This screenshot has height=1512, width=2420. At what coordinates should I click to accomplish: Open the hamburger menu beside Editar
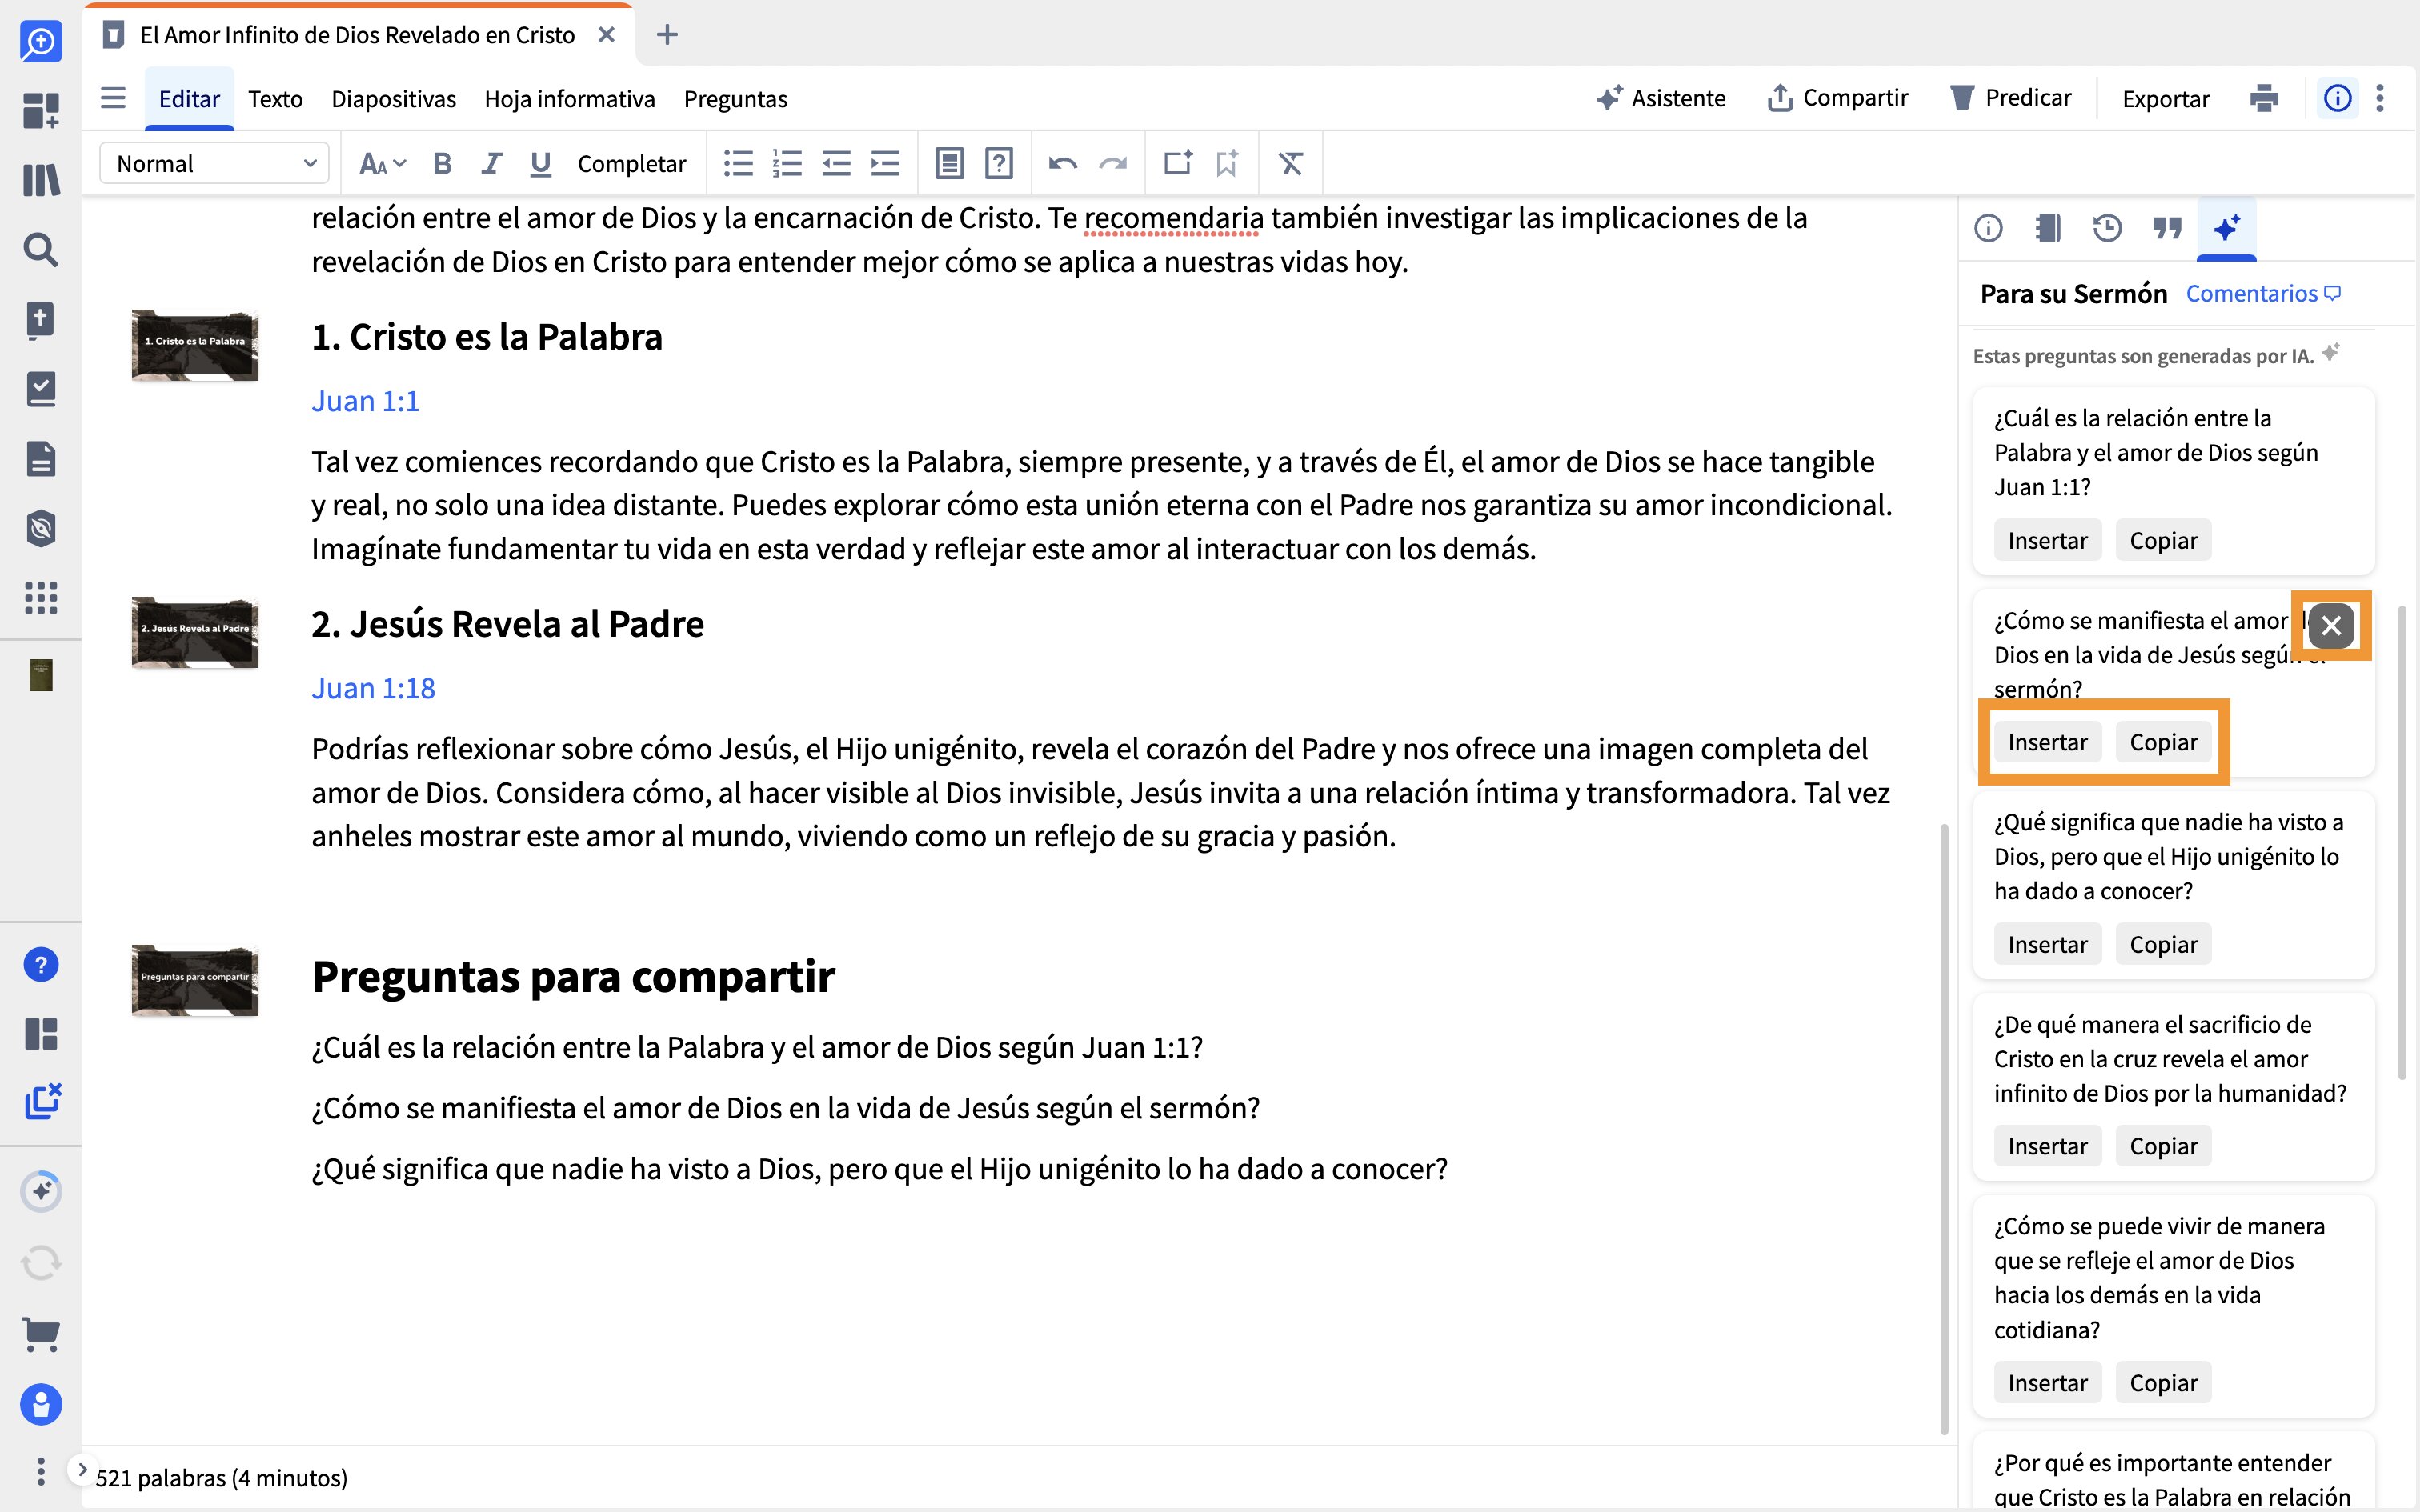(113, 98)
